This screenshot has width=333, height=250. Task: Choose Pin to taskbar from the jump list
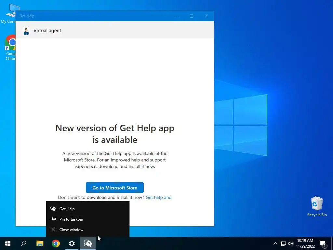(x=87, y=219)
